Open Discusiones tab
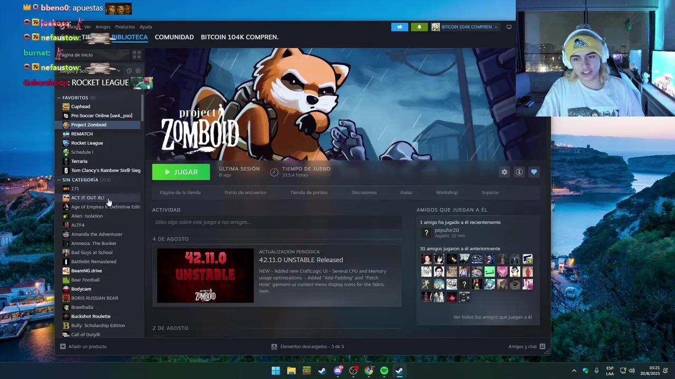Screen dimensions: 675x379 tap(364, 193)
